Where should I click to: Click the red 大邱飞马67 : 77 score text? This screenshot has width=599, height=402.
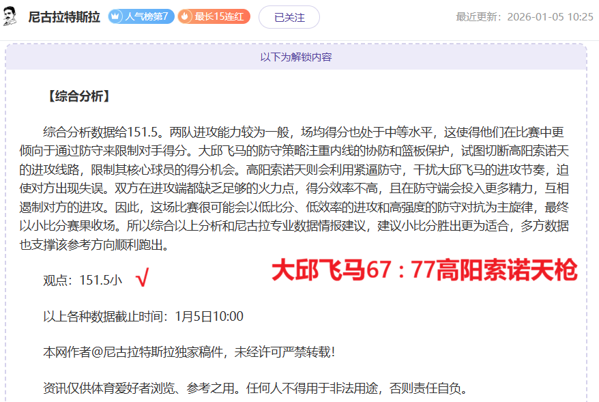pos(424,270)
